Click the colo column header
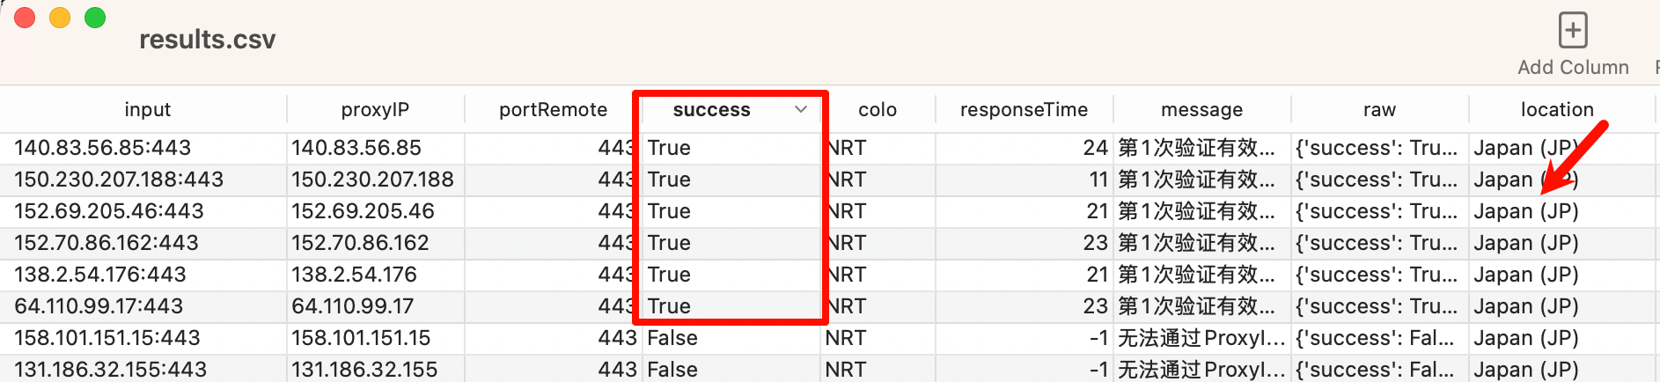Screen dimensions: 1660x382 point(877,110)
